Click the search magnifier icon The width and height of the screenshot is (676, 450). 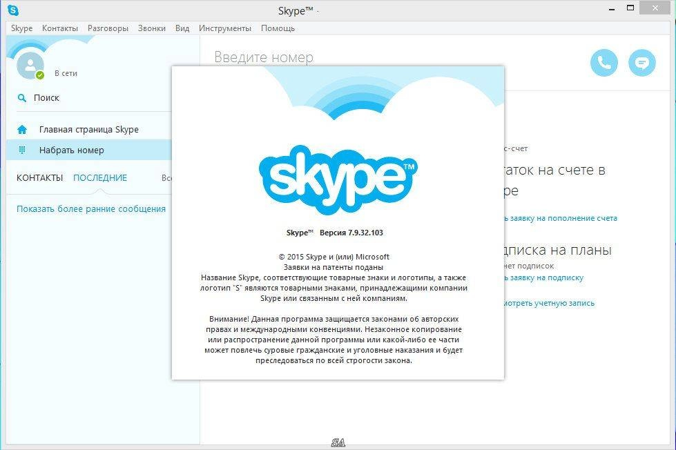pos(21,98)
